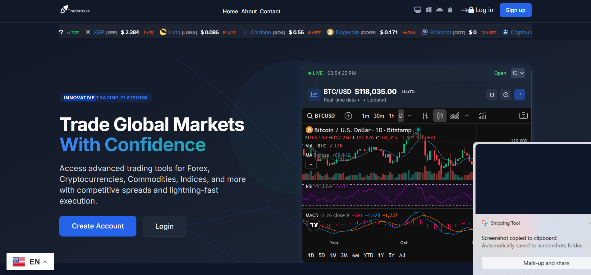The width and height of the screenshot is (591, 275).
Task: Open the EN language selector
Action: [x=30, y=262]
